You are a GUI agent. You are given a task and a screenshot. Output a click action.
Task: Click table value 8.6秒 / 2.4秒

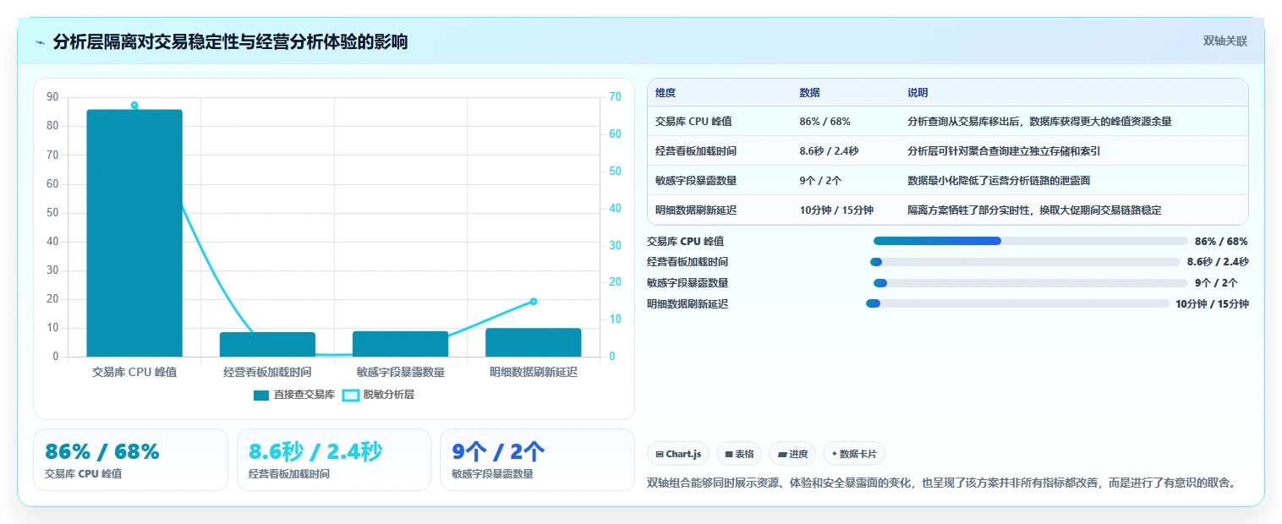point(829,151)
